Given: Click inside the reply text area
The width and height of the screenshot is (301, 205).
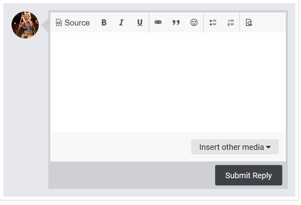Looking at the screenshot, I should pyautogui.click(x=168, y=82).
